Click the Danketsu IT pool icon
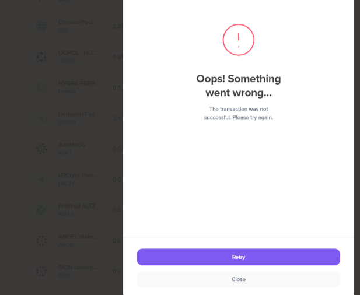The width and height of the screenshot is (360, 295). pos(41,118)
